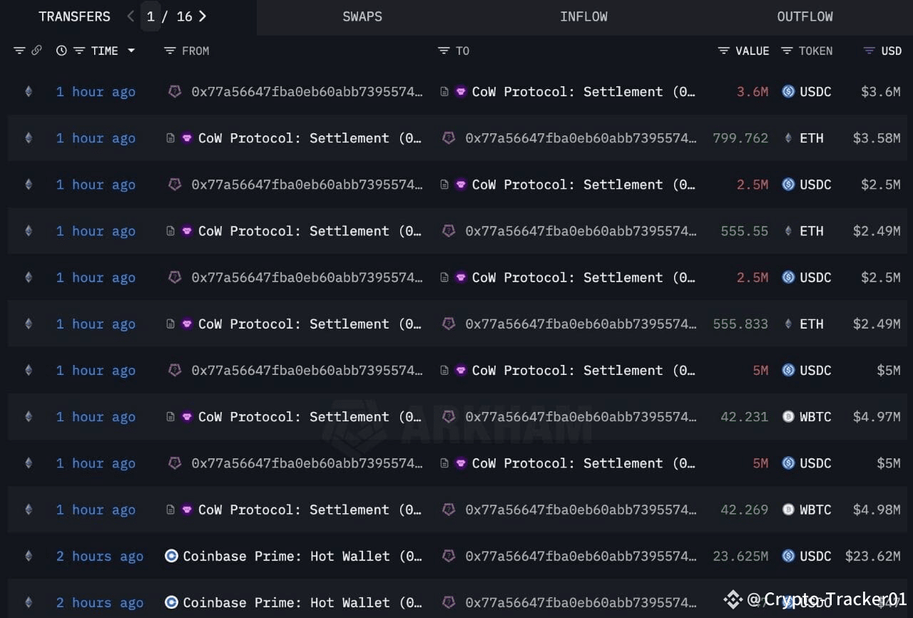
Task: Click the sender entity icon in the 3.6M row
Action: [175, 91]
